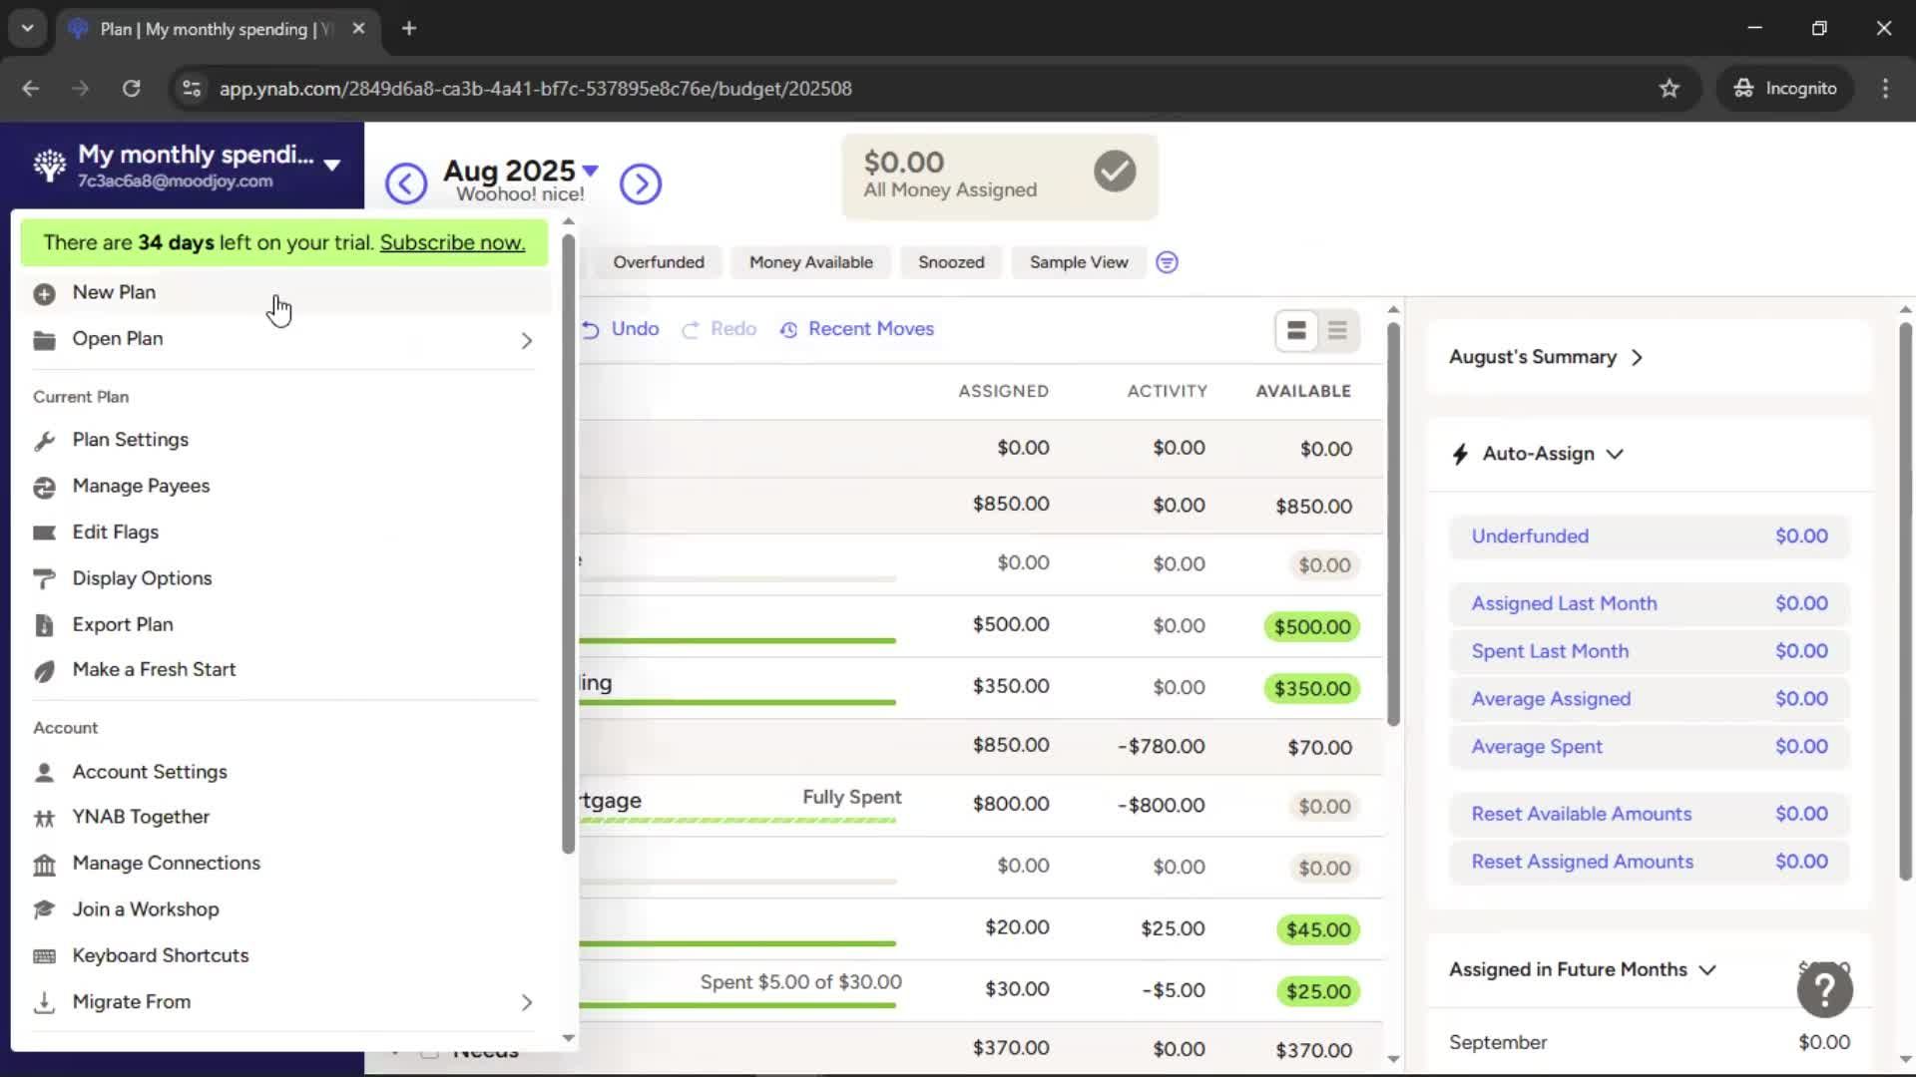Click the browser address bar URL
The height and width of the screenshot is (1077, 1916).
(535, 89)
